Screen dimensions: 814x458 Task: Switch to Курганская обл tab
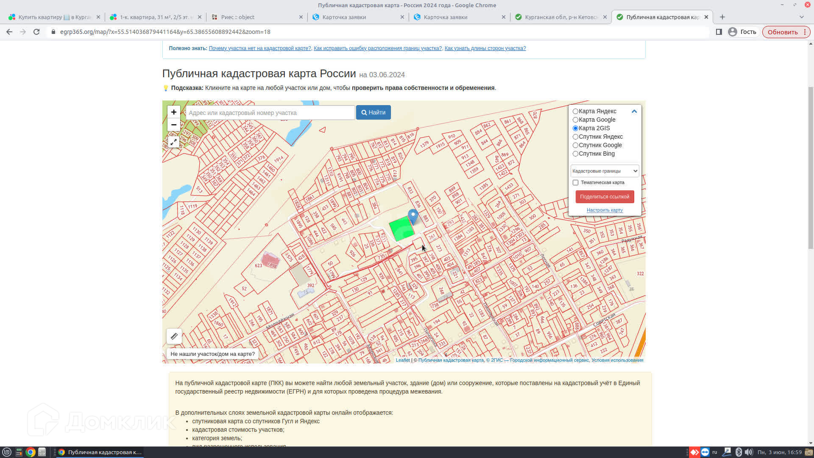coord(560,17)
